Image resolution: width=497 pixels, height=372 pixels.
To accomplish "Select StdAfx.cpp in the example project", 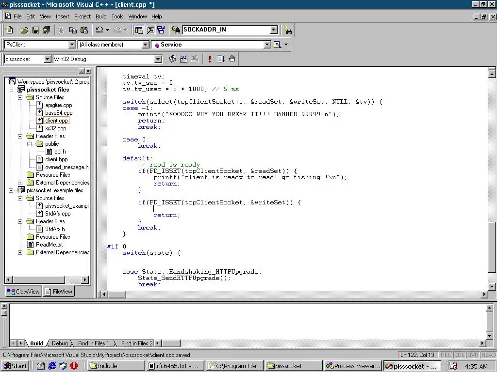I will 58,214.
